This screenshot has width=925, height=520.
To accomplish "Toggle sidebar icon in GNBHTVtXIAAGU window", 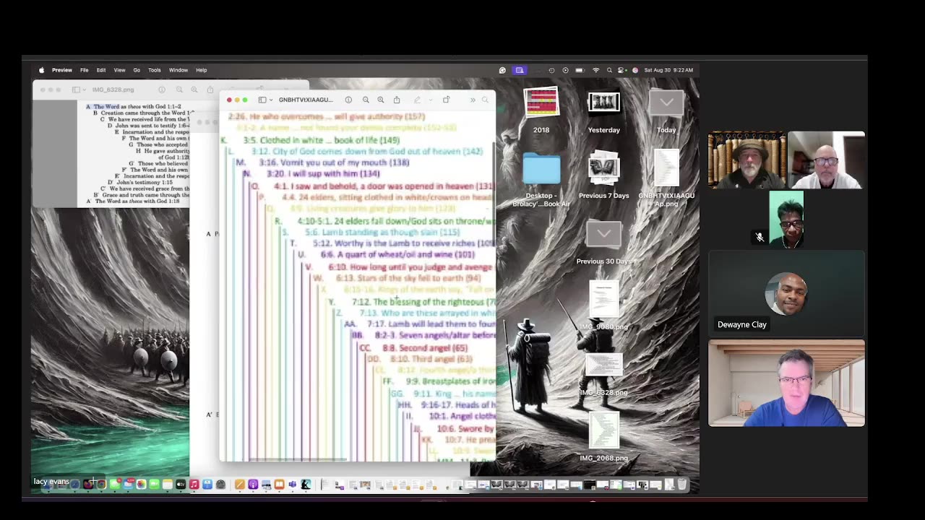I will (x=262, y=100).
